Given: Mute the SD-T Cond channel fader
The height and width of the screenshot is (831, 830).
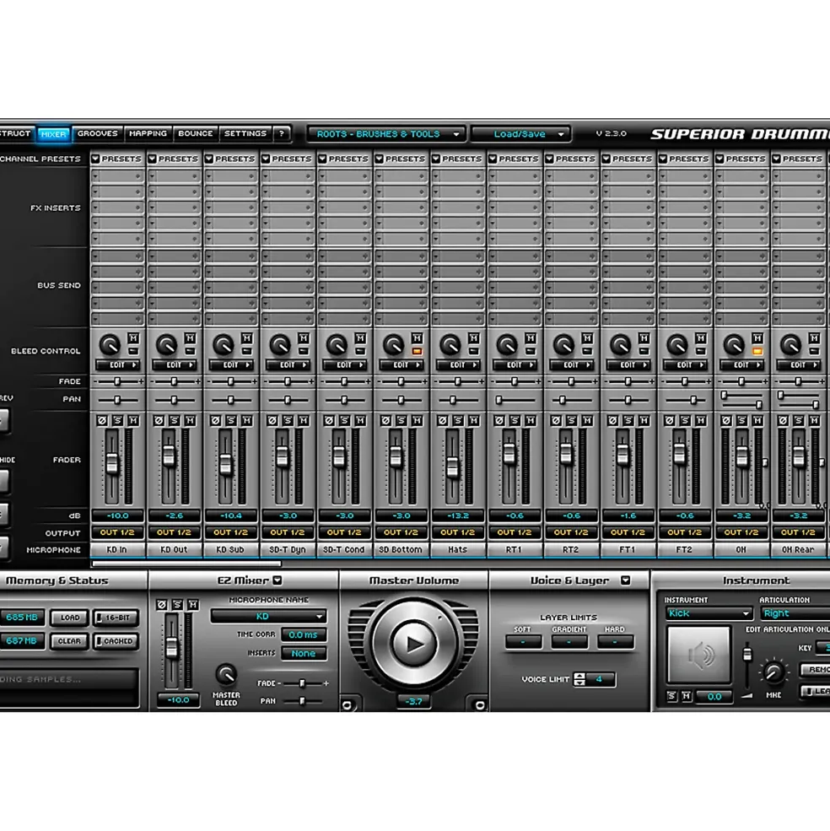Looking at the screenshot, I should coord(360,421).
